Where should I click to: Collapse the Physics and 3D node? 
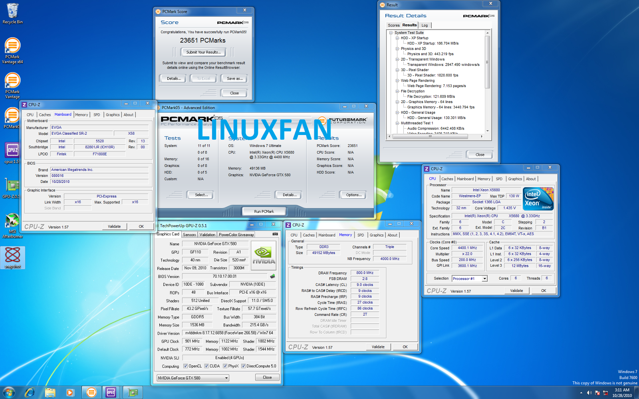pyautogui.click(x=397, y=49)
